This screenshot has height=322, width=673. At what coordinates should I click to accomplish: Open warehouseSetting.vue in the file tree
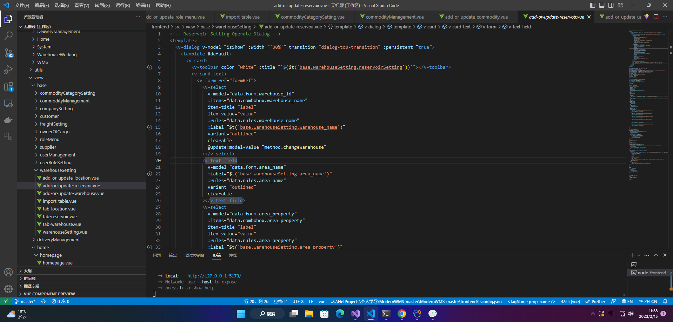coord(65,232)
